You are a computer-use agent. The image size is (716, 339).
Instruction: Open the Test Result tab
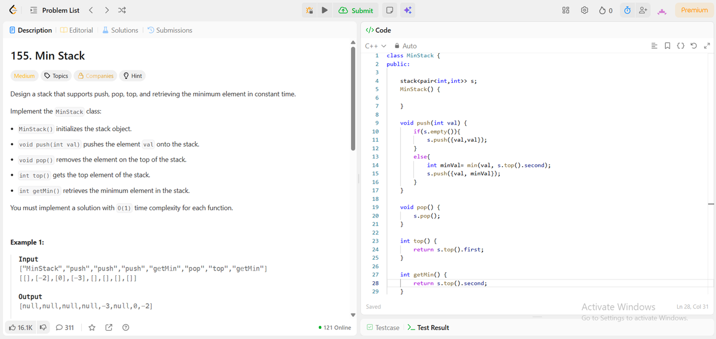click(x=428, y=327)
